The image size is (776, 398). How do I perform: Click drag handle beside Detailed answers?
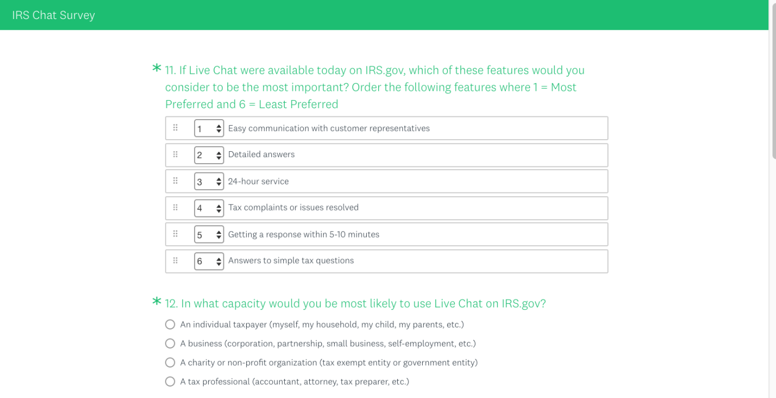point(176,154)
